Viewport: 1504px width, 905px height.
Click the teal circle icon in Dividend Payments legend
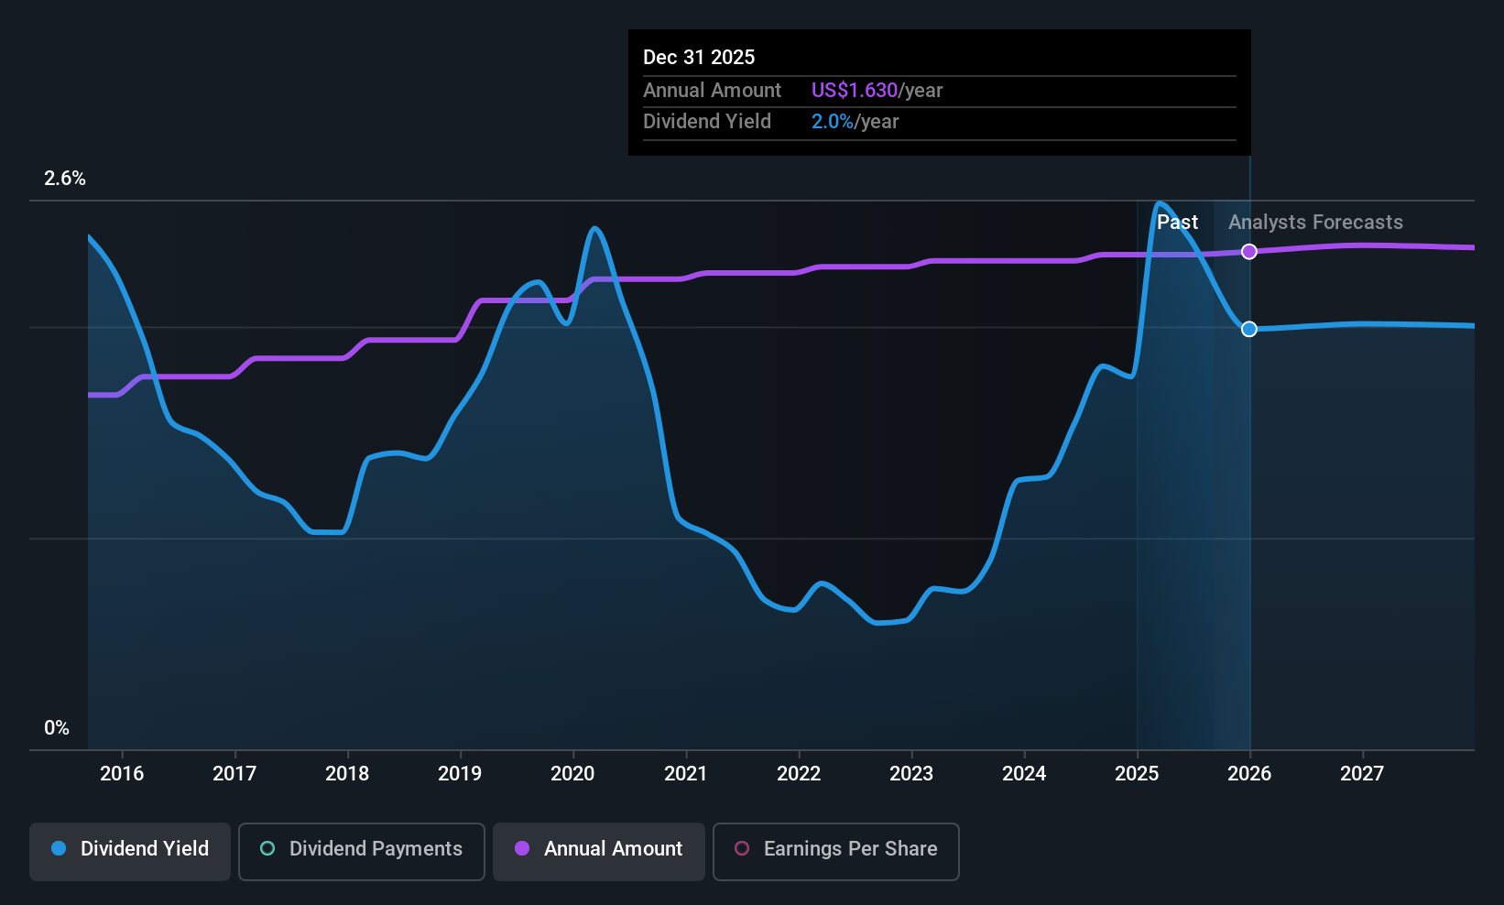pyautogui.click(x=267, y=849)
